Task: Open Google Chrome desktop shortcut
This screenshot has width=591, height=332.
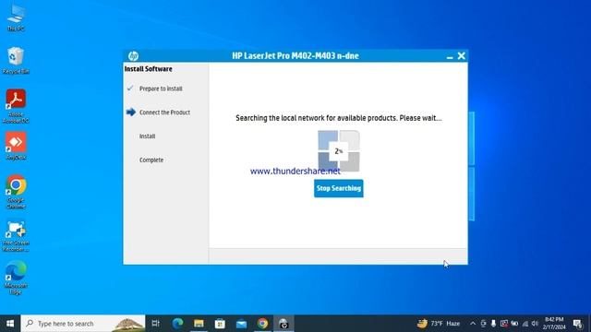Action: (16, 192)
